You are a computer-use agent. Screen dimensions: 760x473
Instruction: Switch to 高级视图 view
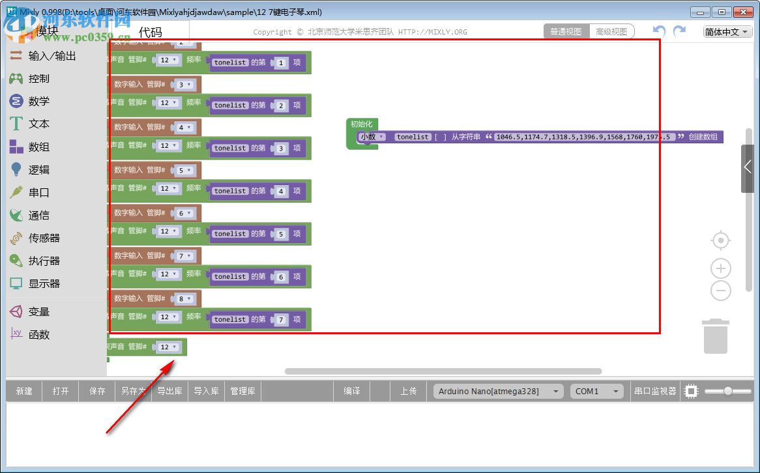coord(611,31)
